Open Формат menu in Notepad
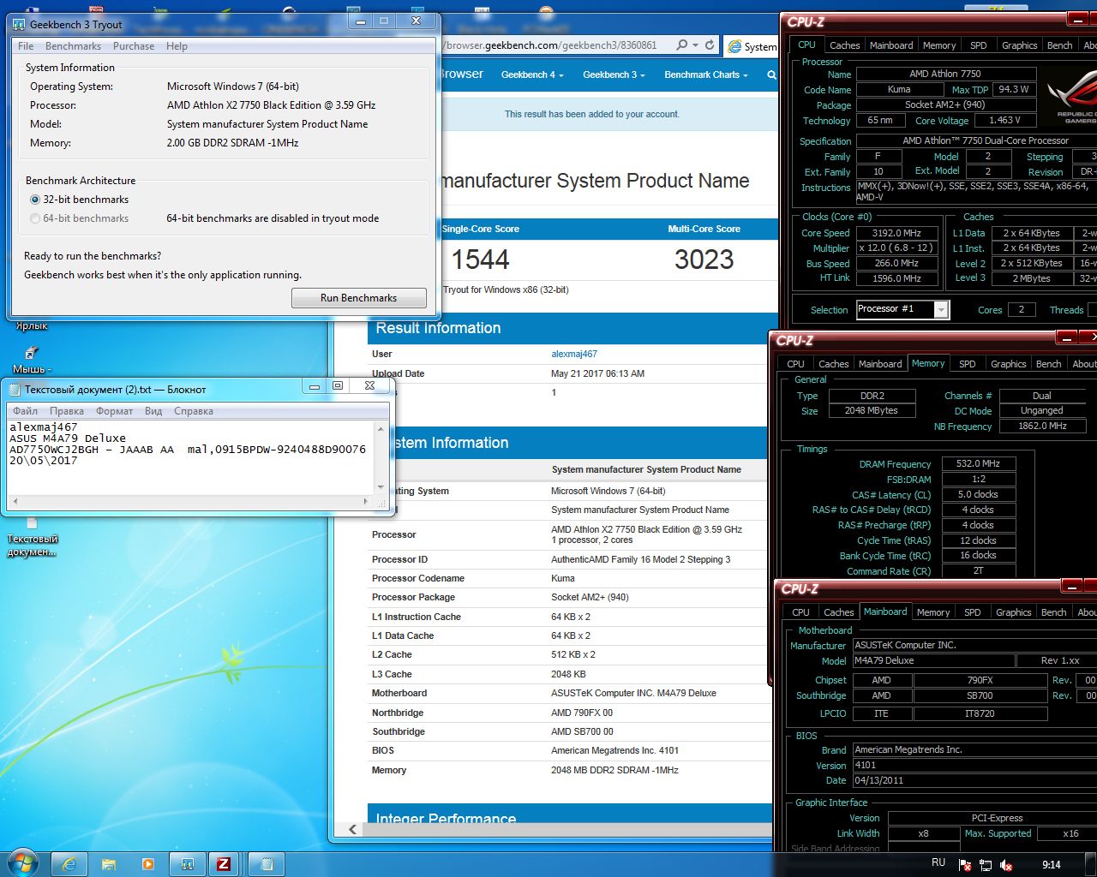The image size is (1097, 877). [114, 411]
